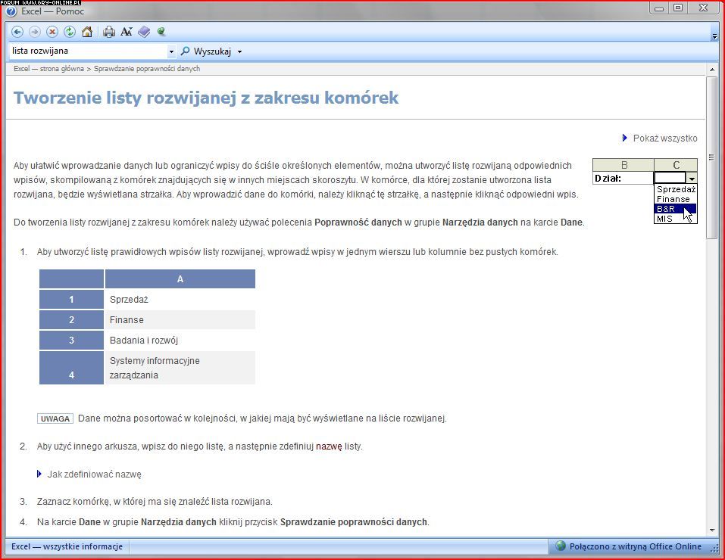
Task: Click the vertical scrollbar thumb
Action: [x=711, y=157]
